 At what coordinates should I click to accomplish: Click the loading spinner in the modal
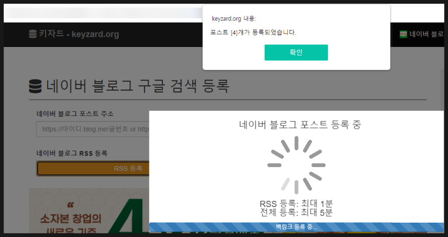click(x=296, y=165)
